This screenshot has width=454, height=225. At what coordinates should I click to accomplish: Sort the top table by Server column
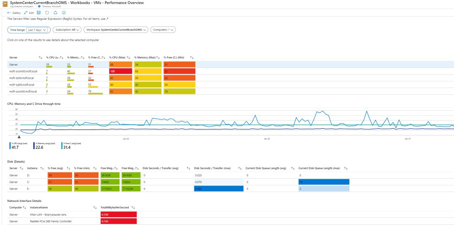tap(40, 57)
